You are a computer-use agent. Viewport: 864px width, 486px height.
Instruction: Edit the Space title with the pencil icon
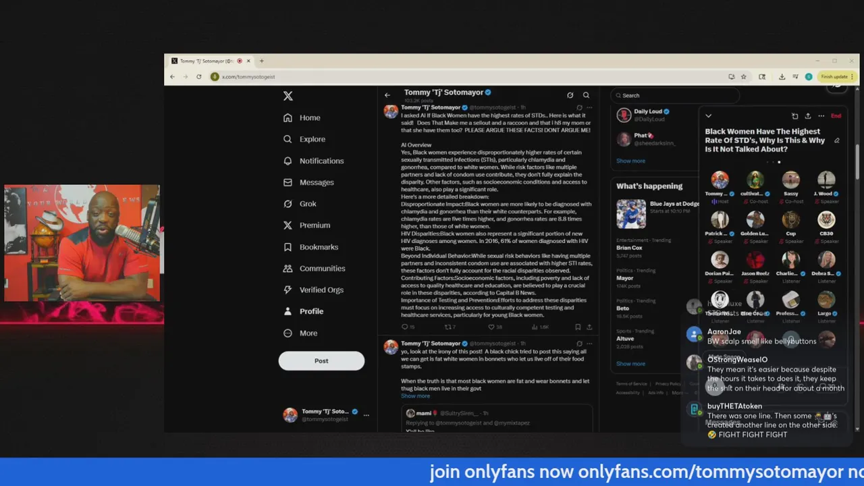pyautogui.click(x=837, y=140)
